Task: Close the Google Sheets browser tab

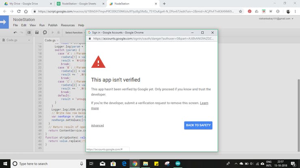Action: point(103,4)
